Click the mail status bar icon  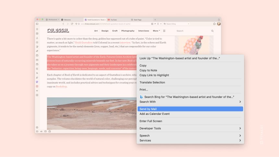[45, 132]
